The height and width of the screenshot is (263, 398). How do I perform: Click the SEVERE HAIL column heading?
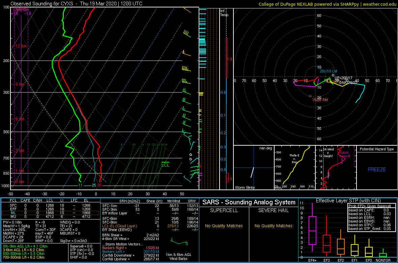click(x=273, y=211)
